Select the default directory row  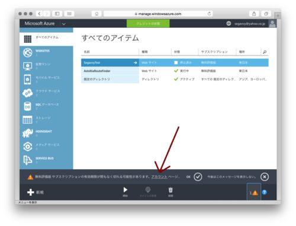click(175, 79)
